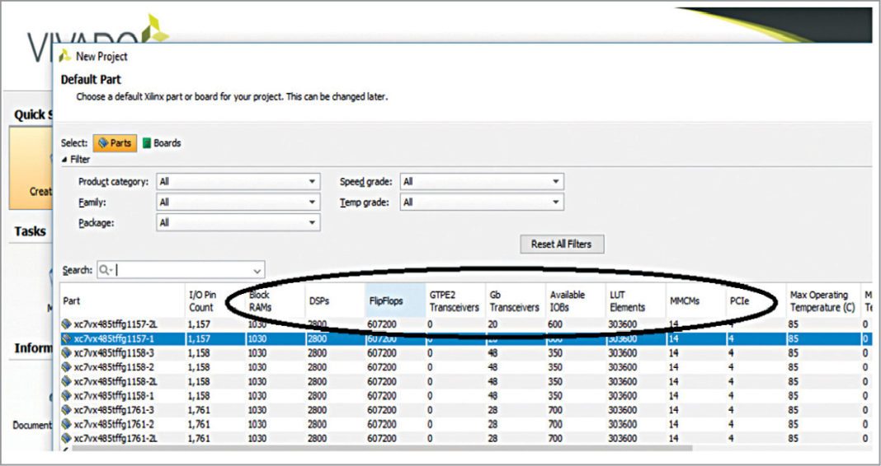Click the xc7vx485tffg1158-1 part icon
This screenshot has width=881, height=466.
tap(67, 395)
